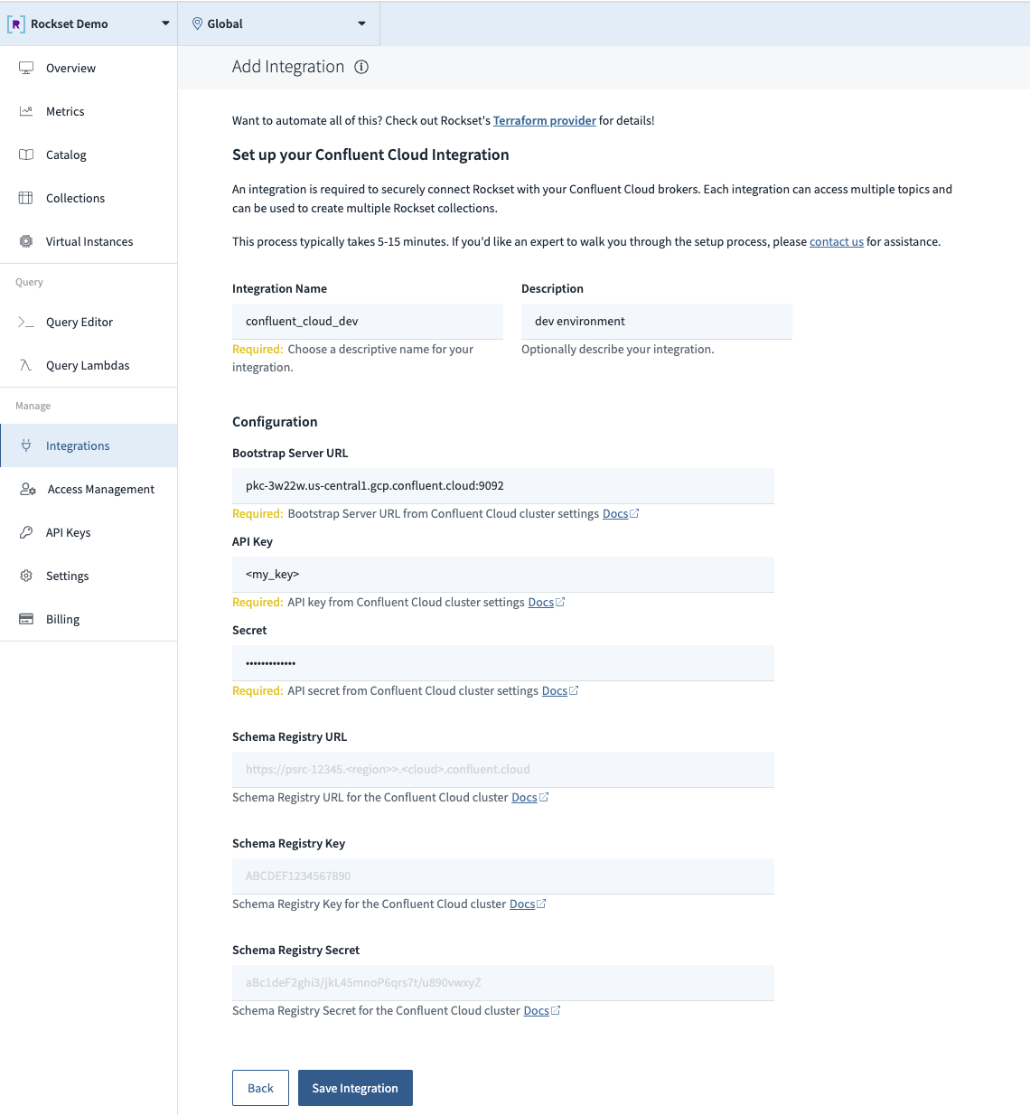The image size is (1030, 1115).
Task: Click the Collections table icon
Action: point(26,198)
